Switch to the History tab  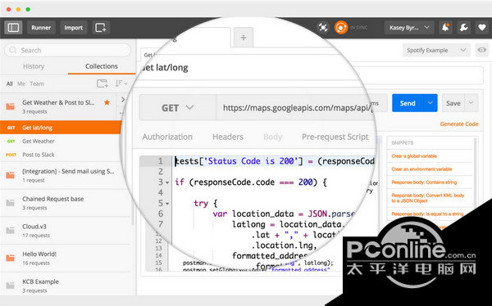(34, 66)
